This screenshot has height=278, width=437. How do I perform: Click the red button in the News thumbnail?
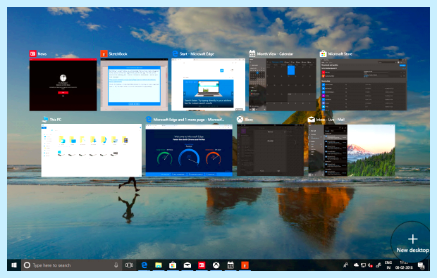tap(63, 92)
